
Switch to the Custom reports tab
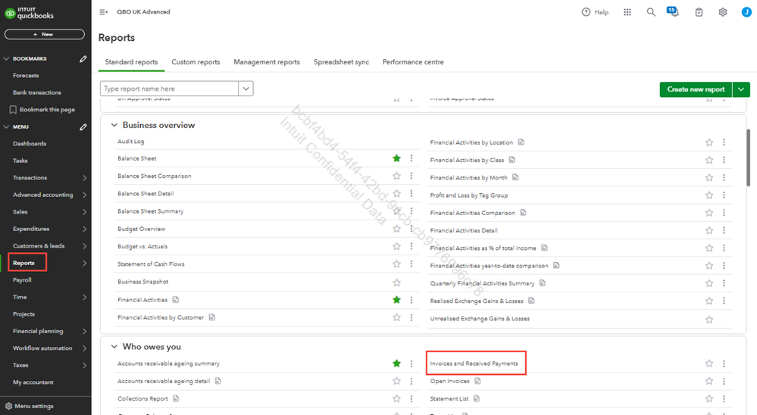(196, 62)
